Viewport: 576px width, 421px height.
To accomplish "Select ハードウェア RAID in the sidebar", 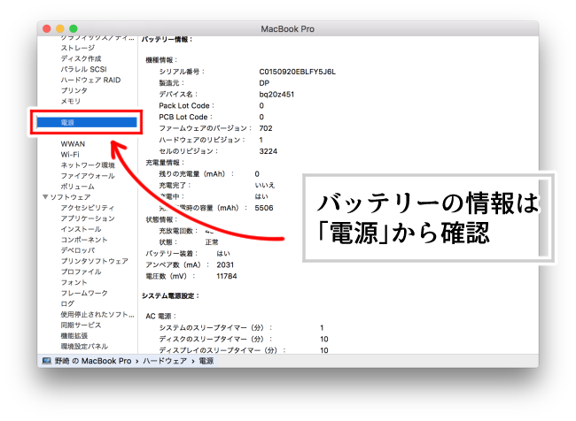I will (x=90, y=80).
